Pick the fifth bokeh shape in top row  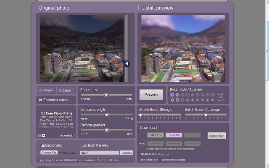coord(193,94)
